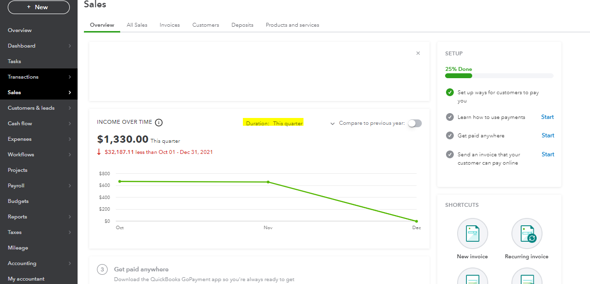Image resolution: width=590 pixels, height=284 pixels.
Task: Click the Income Over Time info icon
Action: coord(159,122)
